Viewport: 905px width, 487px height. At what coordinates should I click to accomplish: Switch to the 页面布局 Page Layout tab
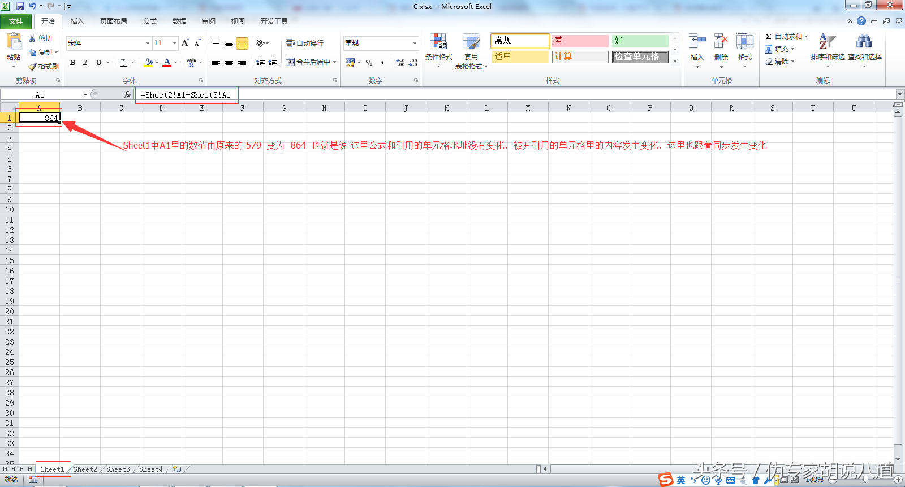tap(113, 21)
